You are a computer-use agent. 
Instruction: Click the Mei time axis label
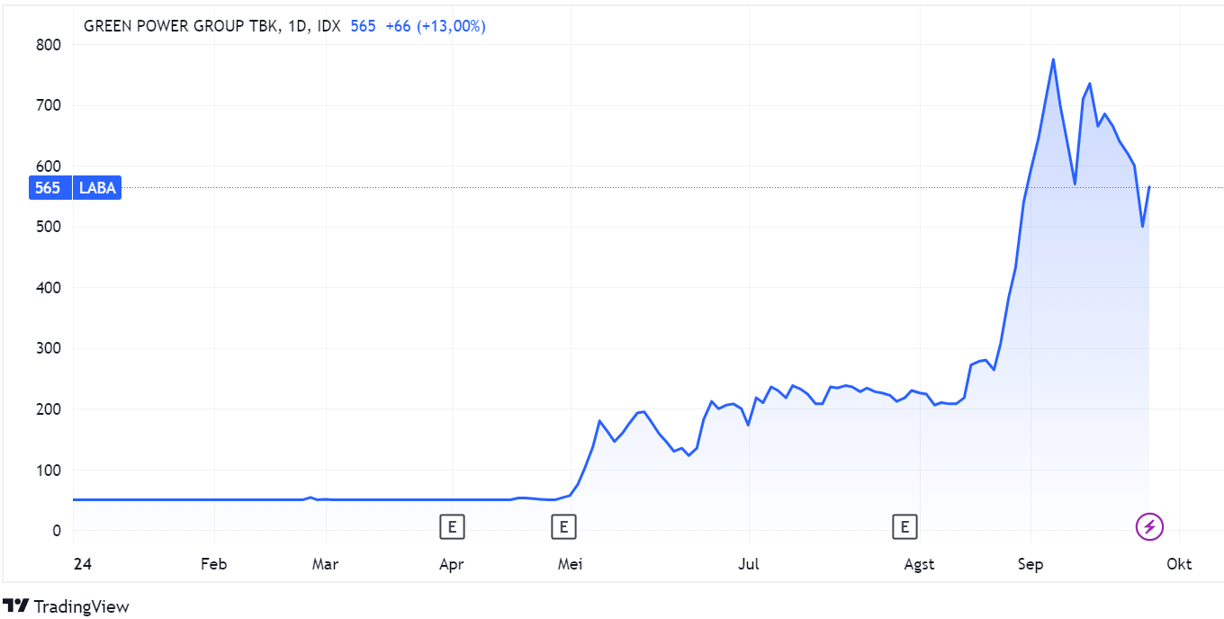[571, 564]
